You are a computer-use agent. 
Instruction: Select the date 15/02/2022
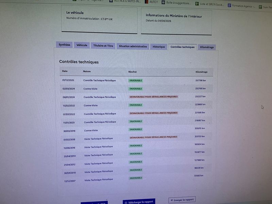pos(69,105)
